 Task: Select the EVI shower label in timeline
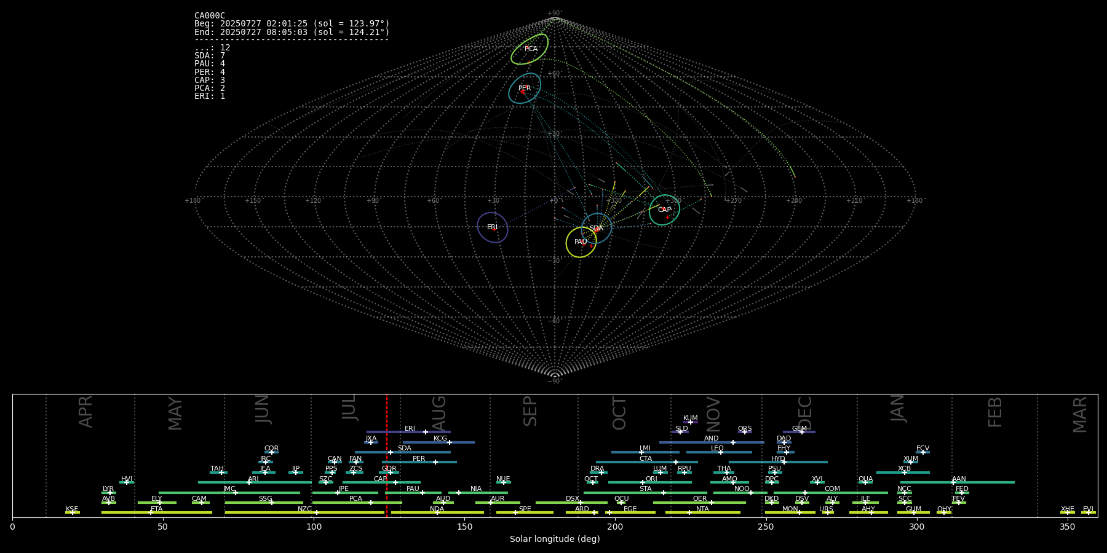pos(1088,509)
